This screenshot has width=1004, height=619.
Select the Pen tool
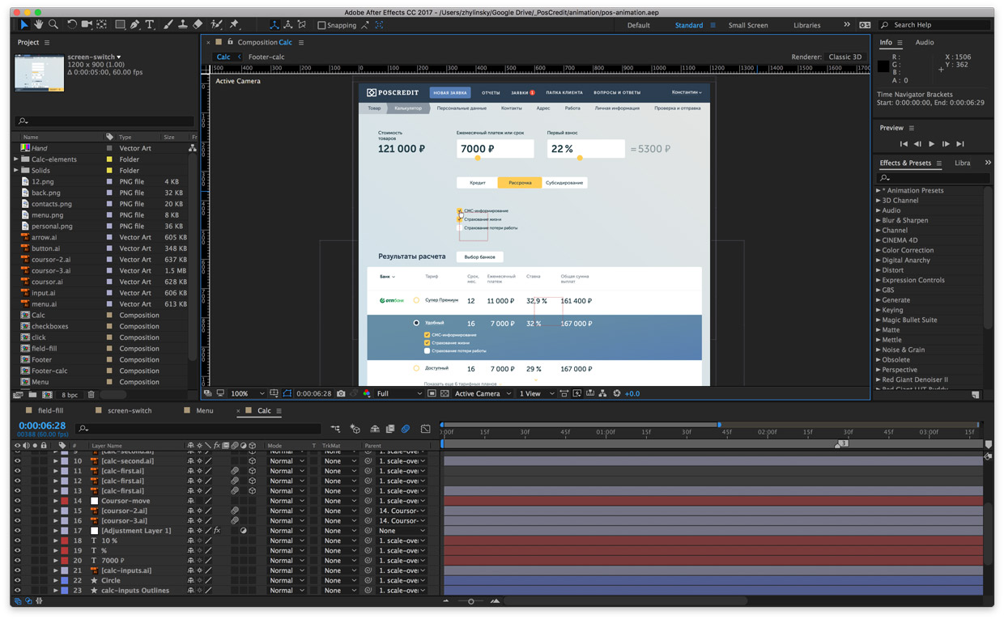pyautogui.click(x=134, y=25)
